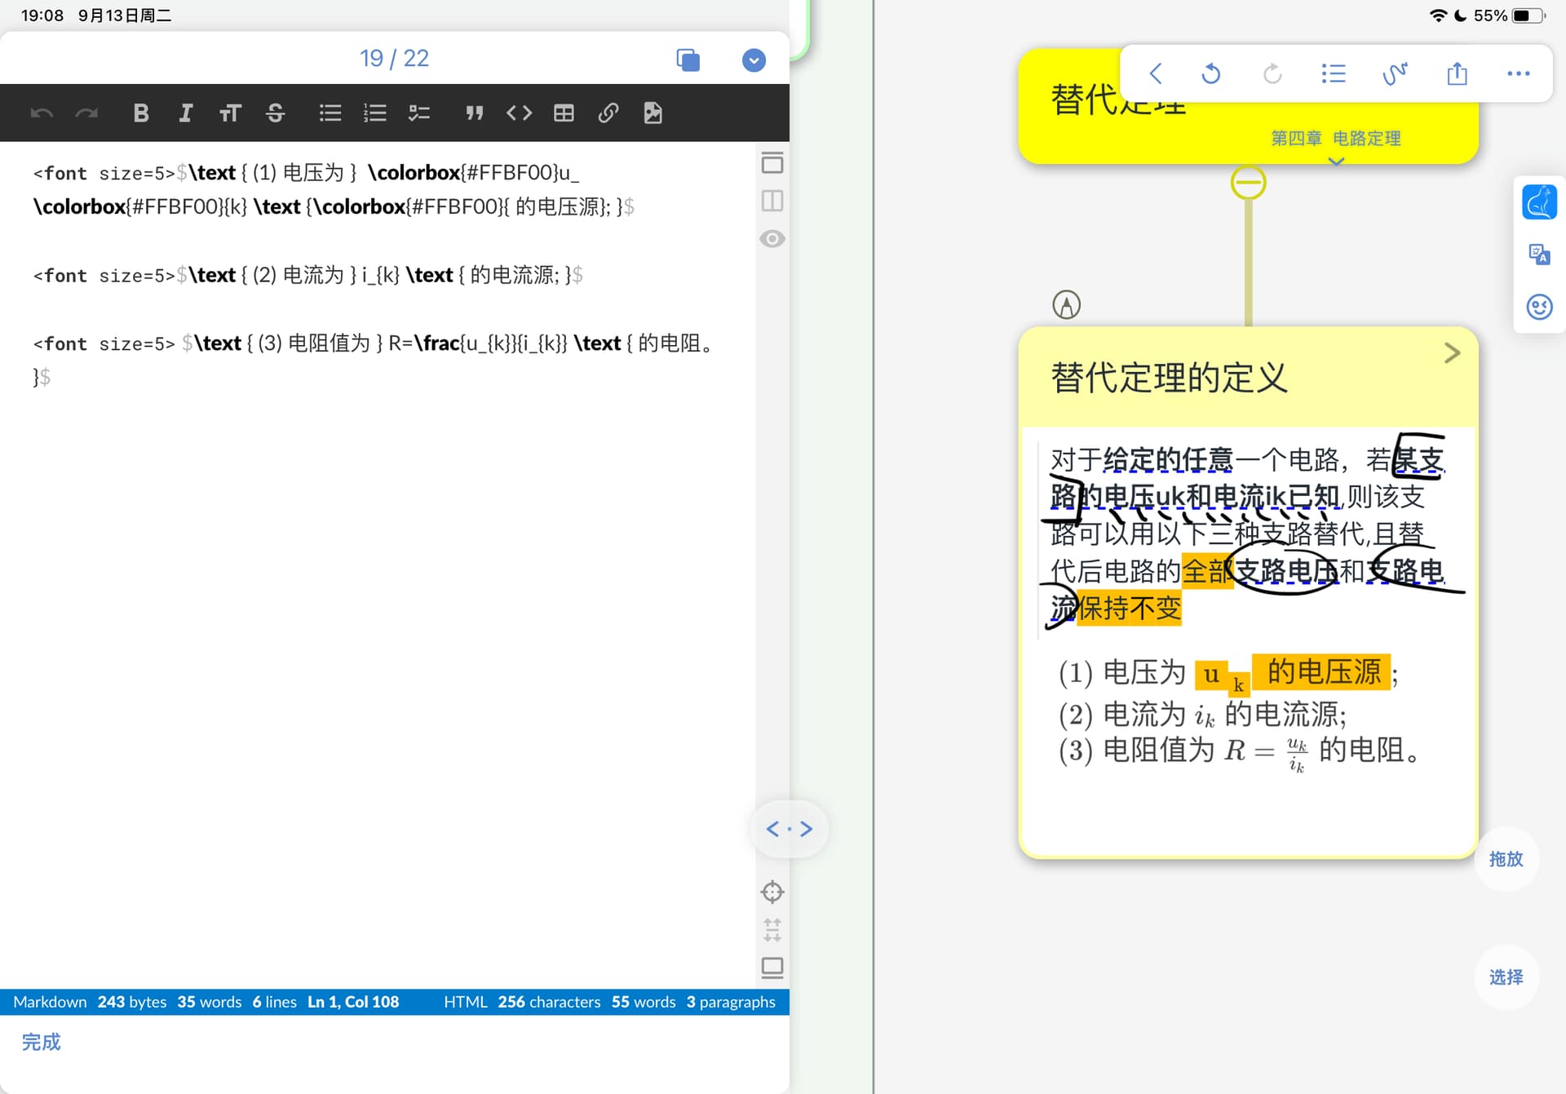
Task: Click the bottom panel layout icon
Action: coord(772,968)
